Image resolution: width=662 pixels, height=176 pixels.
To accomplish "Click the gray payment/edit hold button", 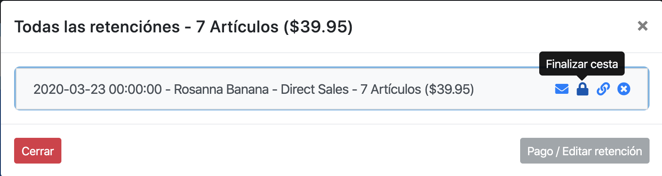I will click(584, 151).
